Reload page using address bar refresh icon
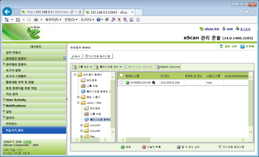Image resolution: width=259 pixels, height=157 pixels. [x=80, y=12]
